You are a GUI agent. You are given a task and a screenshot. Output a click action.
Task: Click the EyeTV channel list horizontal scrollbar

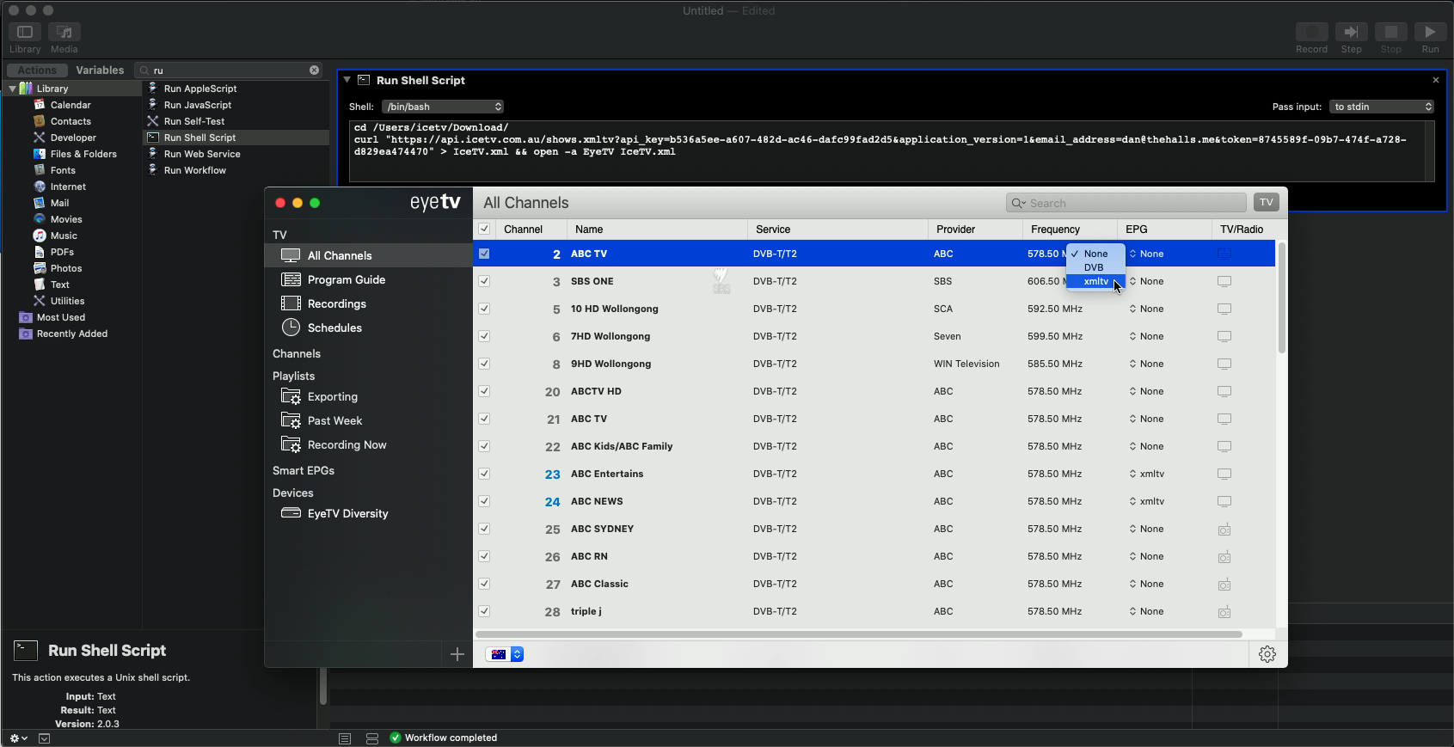859,634
